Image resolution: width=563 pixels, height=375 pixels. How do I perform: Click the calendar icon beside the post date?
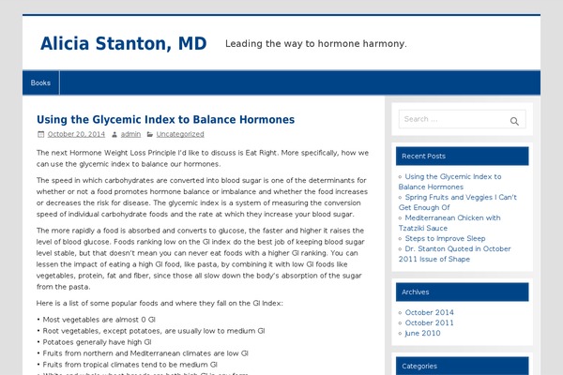click(41, 134)
